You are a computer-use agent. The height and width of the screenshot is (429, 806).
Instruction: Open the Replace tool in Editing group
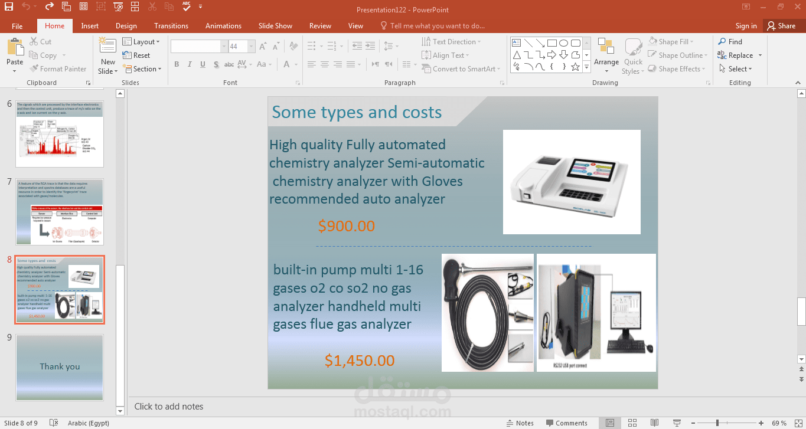tap(738, 55)
